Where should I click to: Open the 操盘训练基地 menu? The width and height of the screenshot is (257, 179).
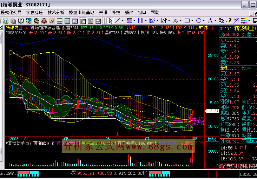(x=81, y=12)
